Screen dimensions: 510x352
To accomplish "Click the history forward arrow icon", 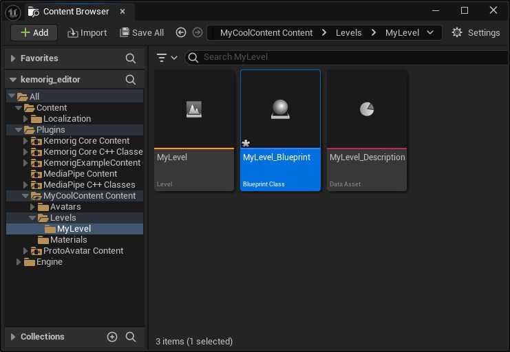I will point(198,33).
